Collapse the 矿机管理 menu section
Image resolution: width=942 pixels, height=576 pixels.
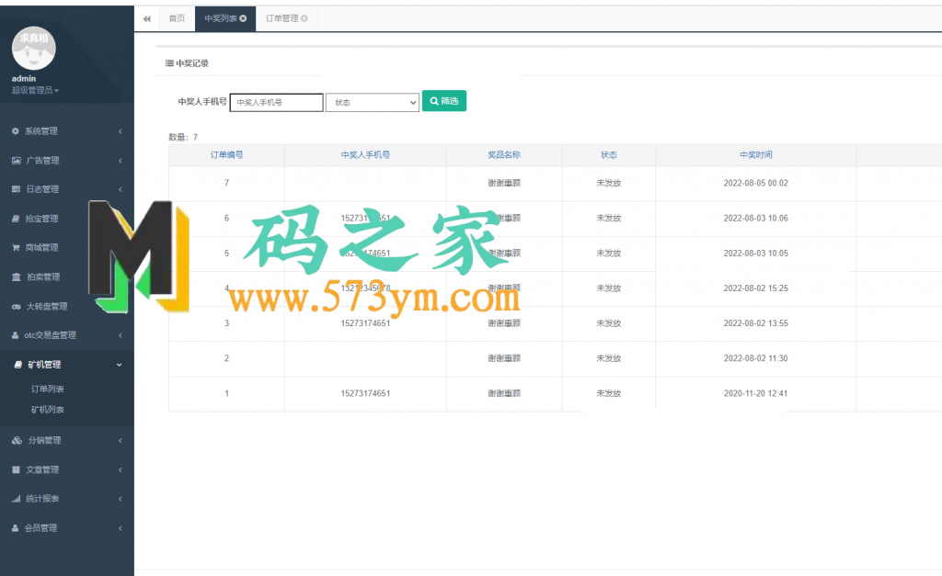tap(66, 365)
